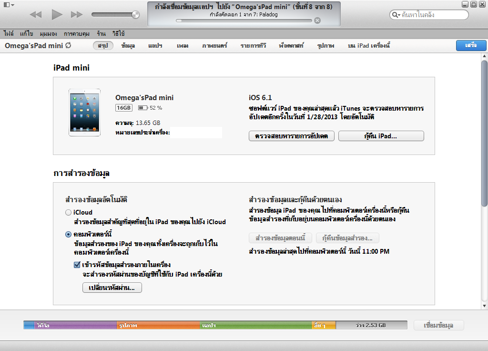488x351 pixels.
Task: Switch to the พ็อดคาสท์ tab
Action: [291, 45]
